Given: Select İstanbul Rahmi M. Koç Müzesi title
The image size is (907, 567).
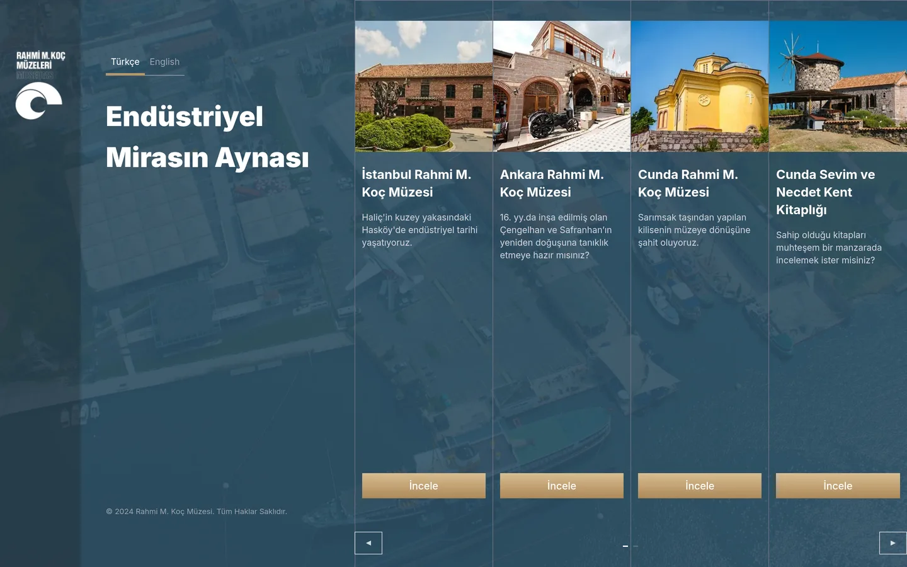Looking at the screenshot, I should pyautogui.click(x=416, y=183).
